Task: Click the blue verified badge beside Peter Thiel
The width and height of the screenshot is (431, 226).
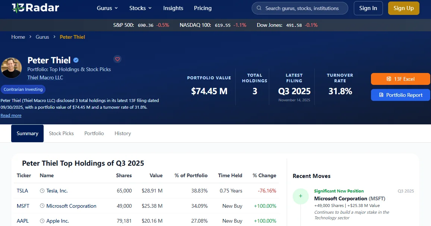Action: 76,60
